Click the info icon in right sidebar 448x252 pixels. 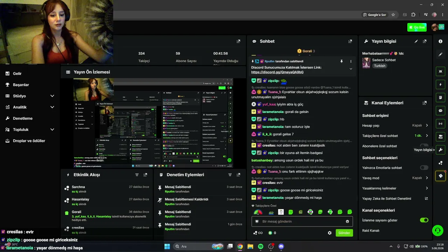[x=440, y=41]
